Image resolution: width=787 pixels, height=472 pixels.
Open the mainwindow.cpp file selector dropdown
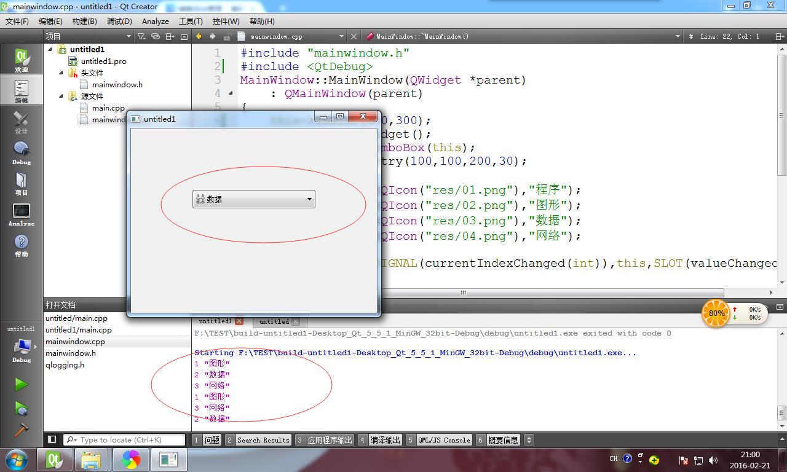coord(291,36)
